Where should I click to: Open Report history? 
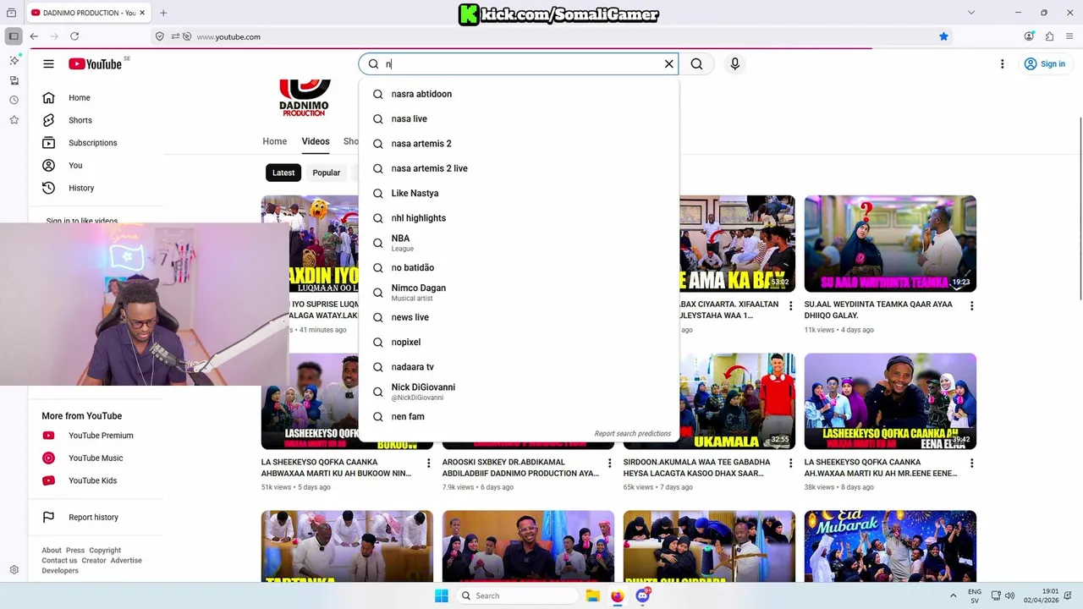(93, 517)
